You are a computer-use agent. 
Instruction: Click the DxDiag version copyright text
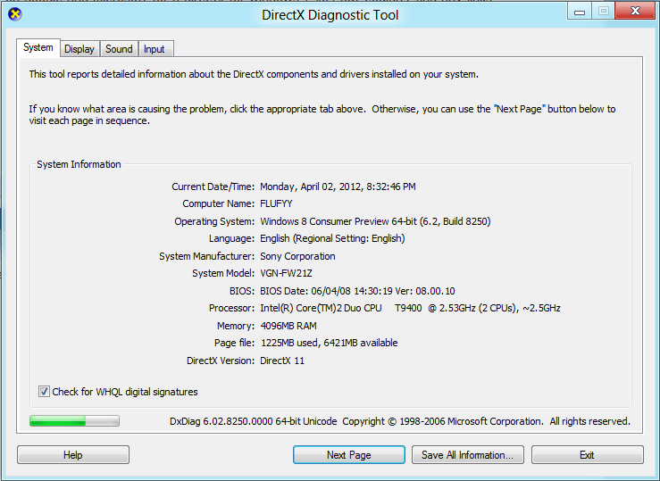tap(400, 421)
